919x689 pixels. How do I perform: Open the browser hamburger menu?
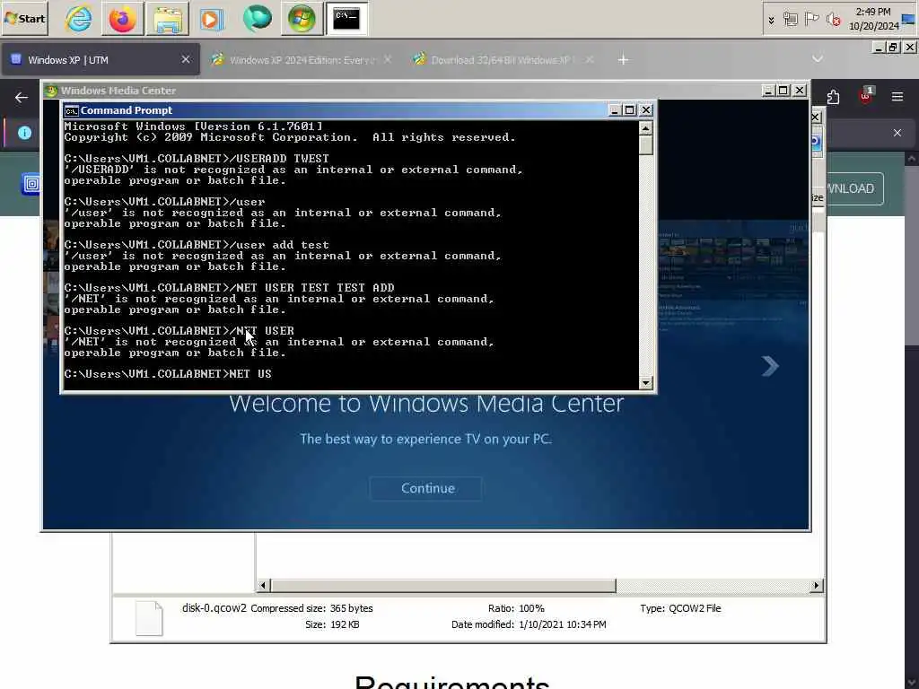[x=897, y=97]
